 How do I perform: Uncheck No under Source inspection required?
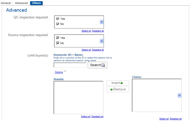58,43
